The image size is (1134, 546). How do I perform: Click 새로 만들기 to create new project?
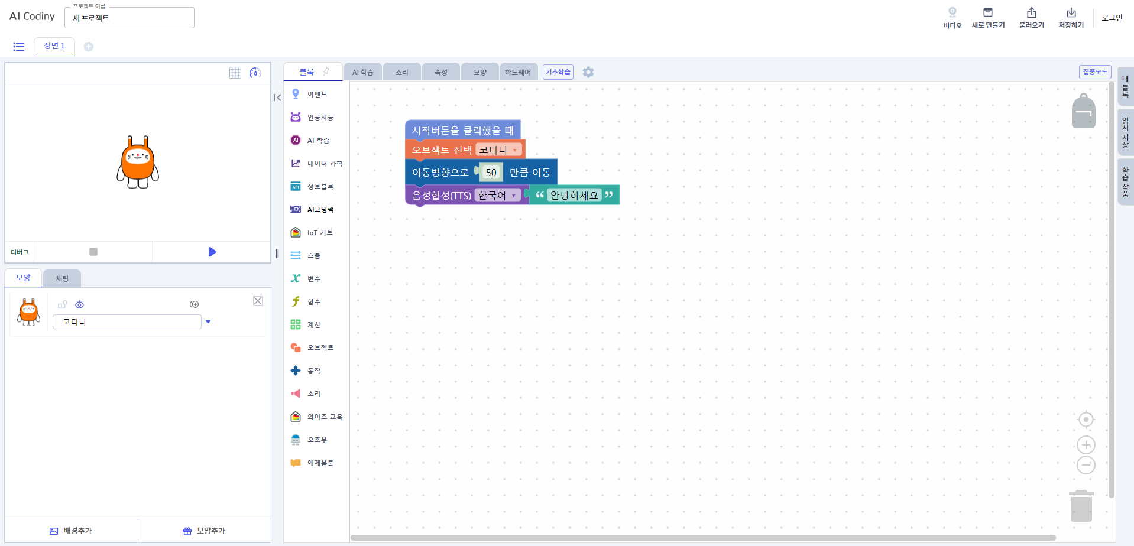click(988, 18)
